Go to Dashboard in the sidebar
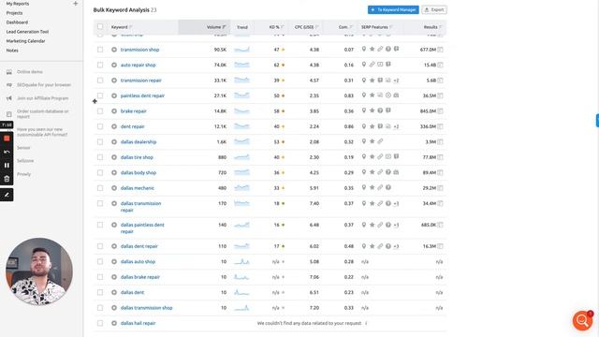 tap(17, 22)
